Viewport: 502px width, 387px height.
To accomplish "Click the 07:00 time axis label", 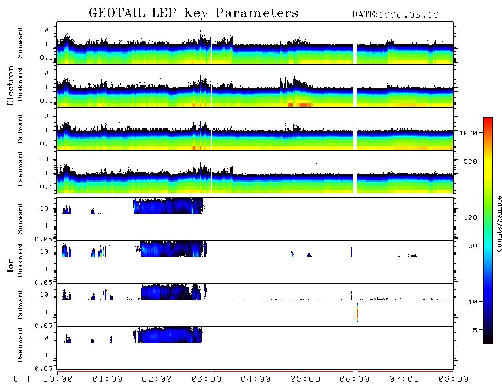I will point(404,379).
